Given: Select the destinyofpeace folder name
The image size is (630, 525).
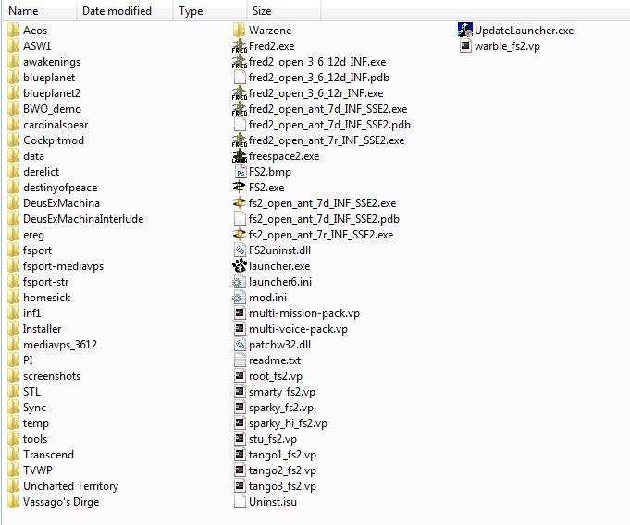Looking at the screenshot, I should (60, 188).
